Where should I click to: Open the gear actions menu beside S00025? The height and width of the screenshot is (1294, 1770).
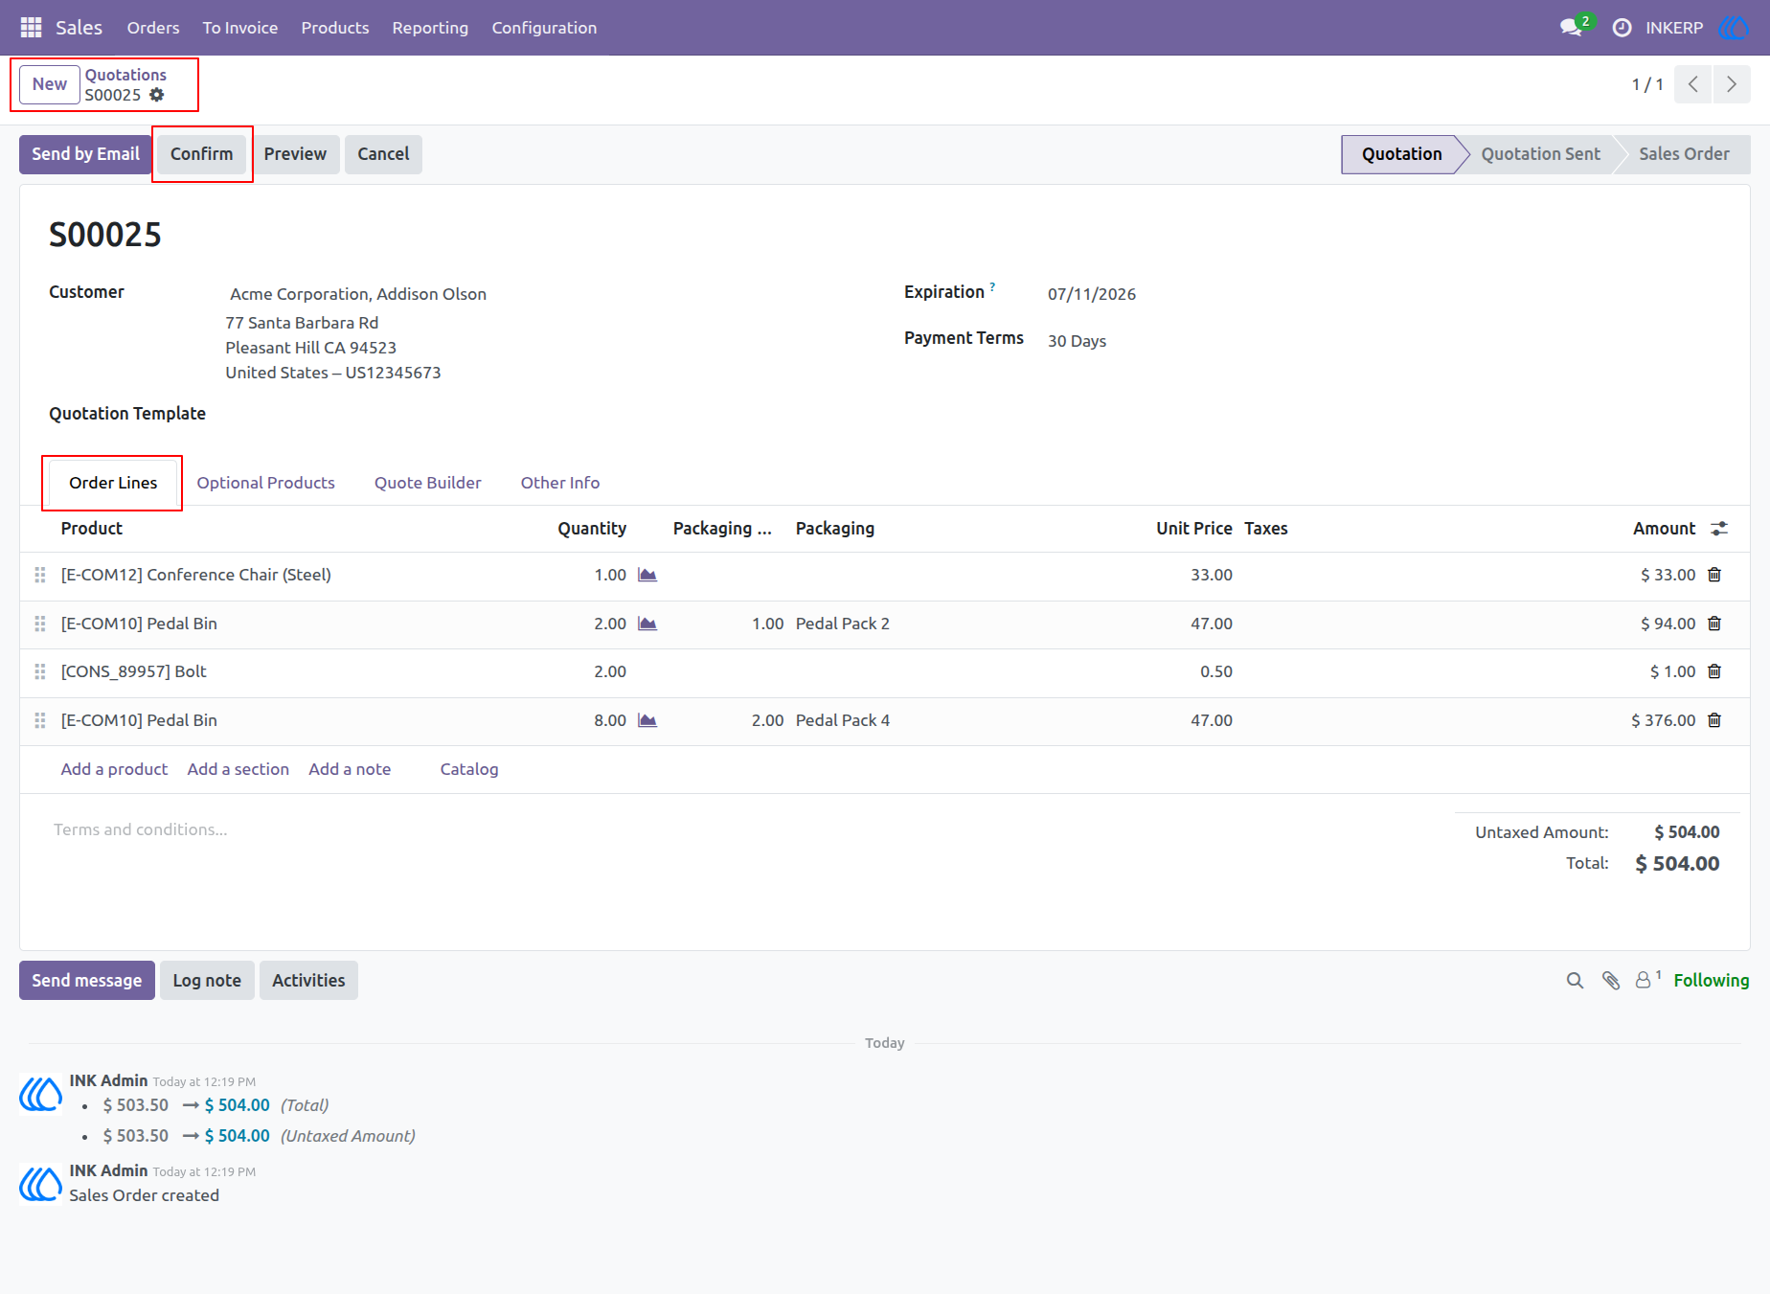click(157, 95)
